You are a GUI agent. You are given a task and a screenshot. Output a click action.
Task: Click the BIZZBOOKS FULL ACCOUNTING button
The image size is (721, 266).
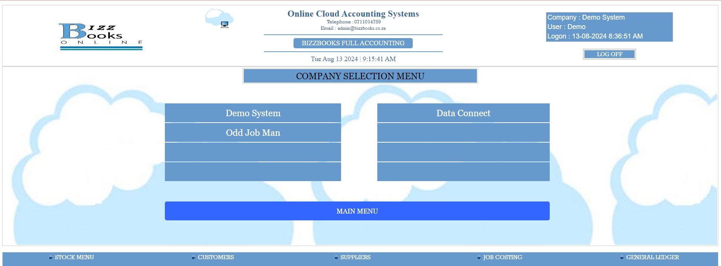coord(353,43)
